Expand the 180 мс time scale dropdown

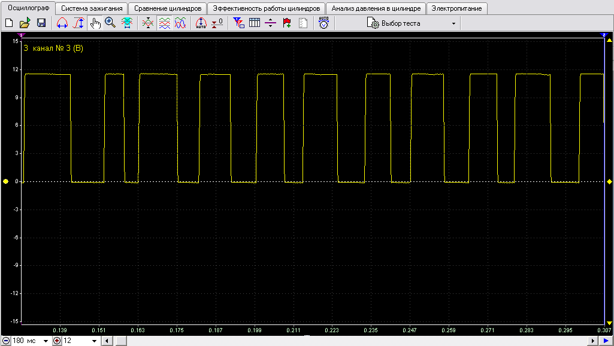(46, 341)
